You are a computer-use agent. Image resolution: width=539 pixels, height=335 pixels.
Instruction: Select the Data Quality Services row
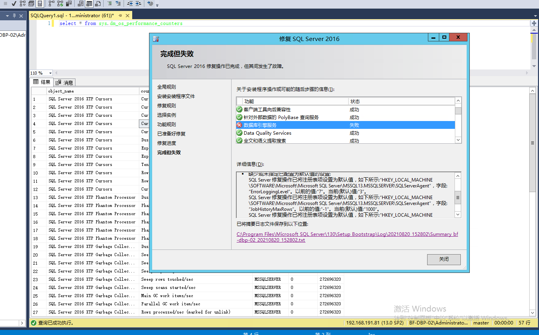click(x=345, y=133)
